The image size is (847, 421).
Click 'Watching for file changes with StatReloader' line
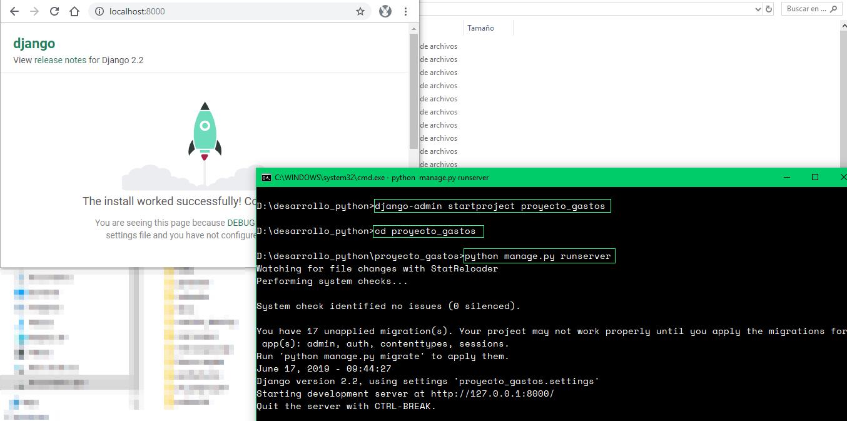click(377, 268)
